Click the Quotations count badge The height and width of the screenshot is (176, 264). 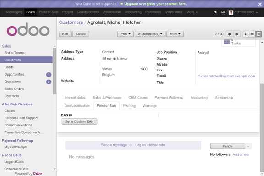click(x=49, y=82)
